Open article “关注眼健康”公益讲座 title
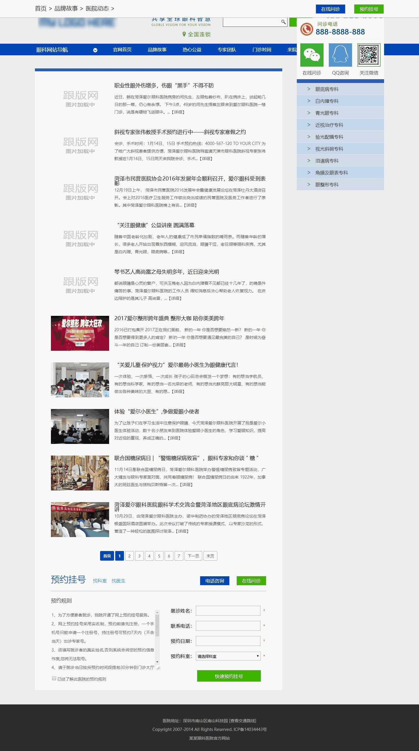The height and width of the screenshot is (751, 419). [x=155, y=225]
